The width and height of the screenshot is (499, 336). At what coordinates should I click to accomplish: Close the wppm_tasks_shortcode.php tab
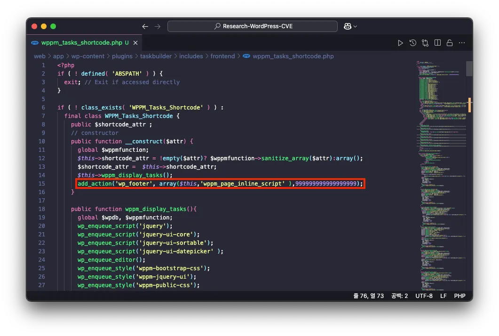point(135,43)
